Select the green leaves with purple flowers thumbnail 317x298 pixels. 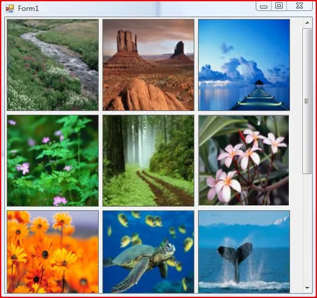pyautogui.click(x=53, y=161)
